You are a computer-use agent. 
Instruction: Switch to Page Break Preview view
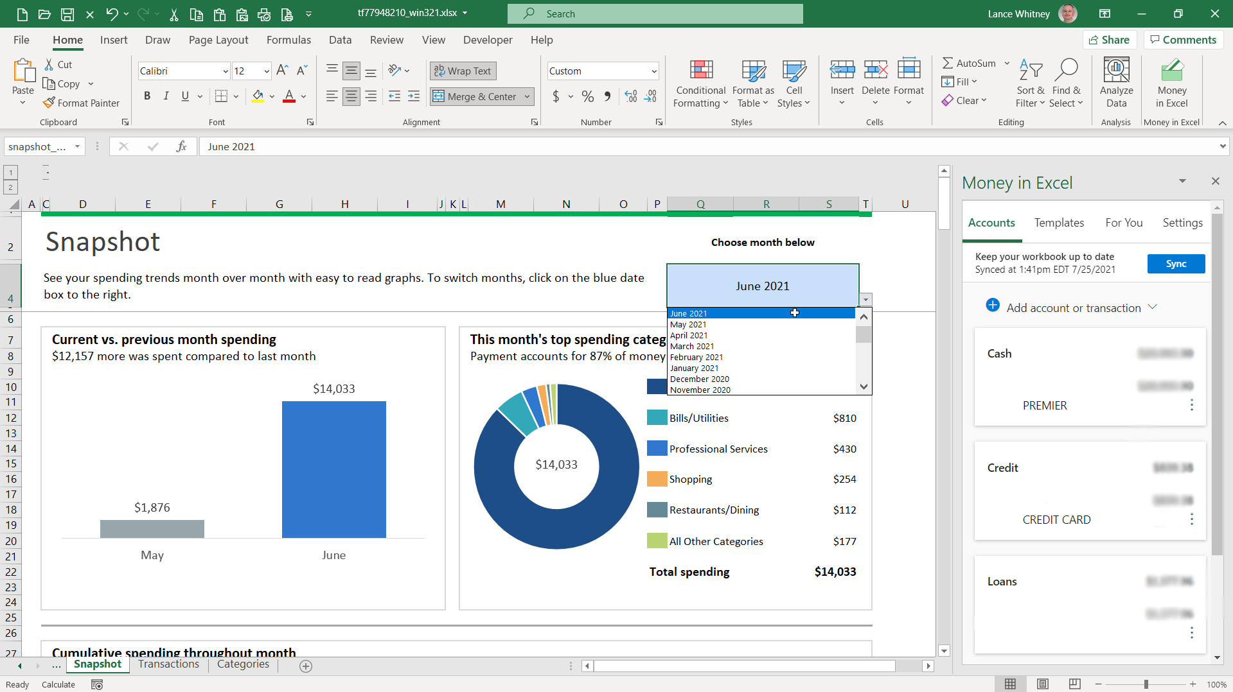(x=1074, y=684)
